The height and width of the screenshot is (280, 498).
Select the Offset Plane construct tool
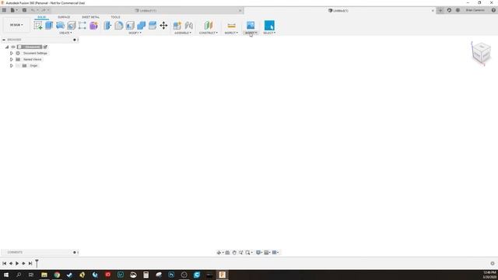coord(209,26)
